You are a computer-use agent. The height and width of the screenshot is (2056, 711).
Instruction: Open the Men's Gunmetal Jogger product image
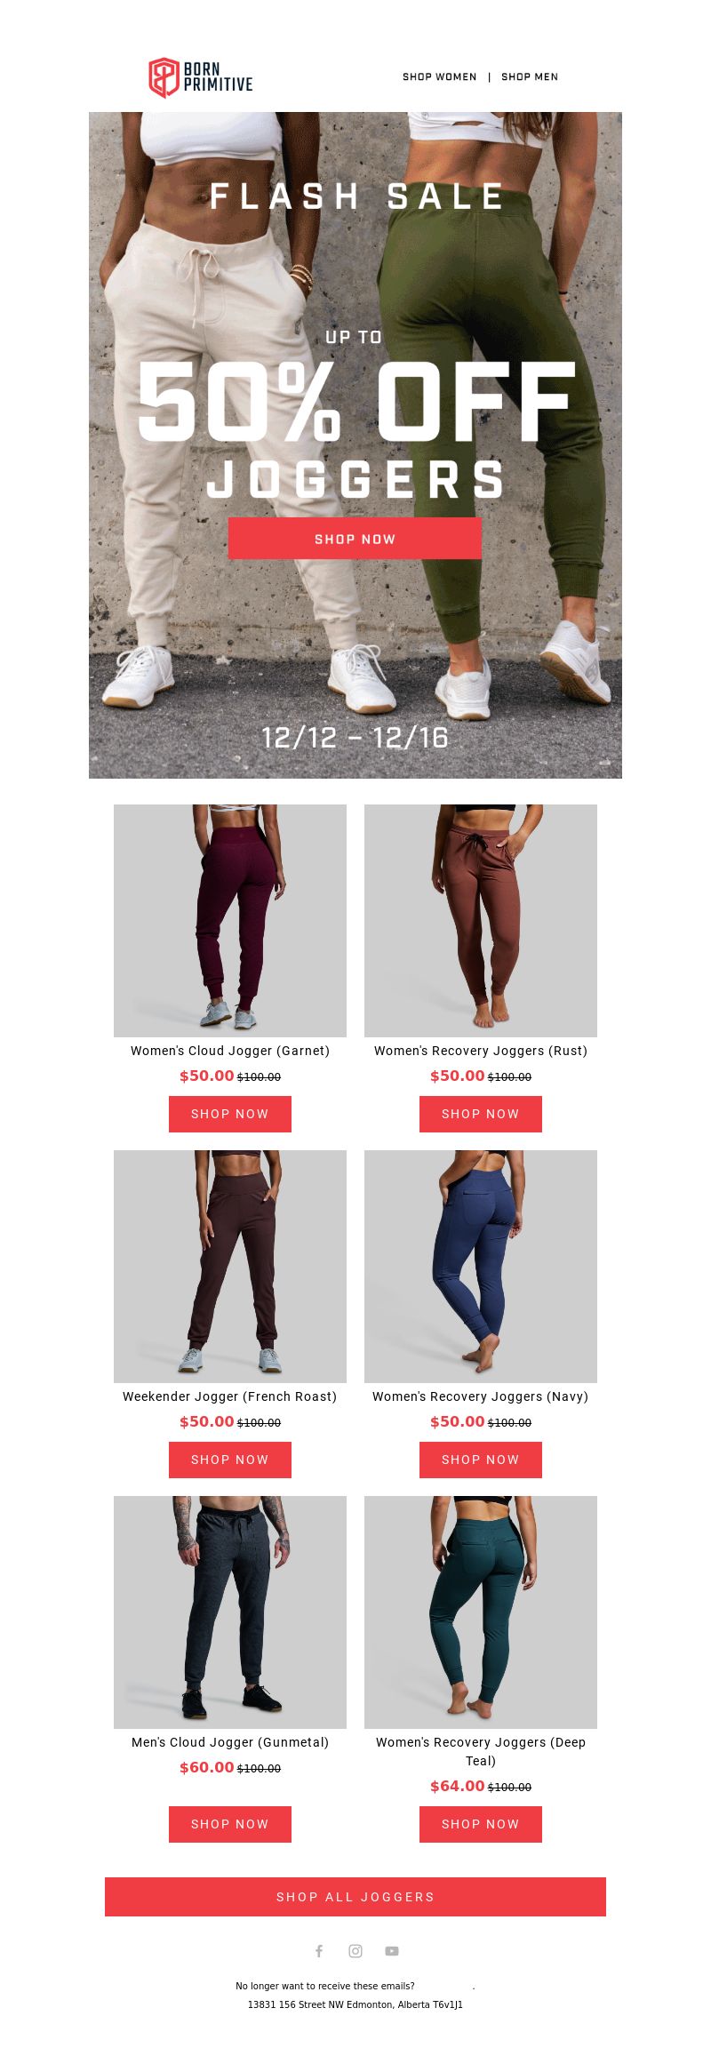point(230,1612)
